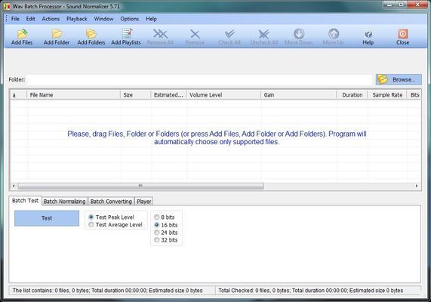Open the Window menu

tap(103, 19)
